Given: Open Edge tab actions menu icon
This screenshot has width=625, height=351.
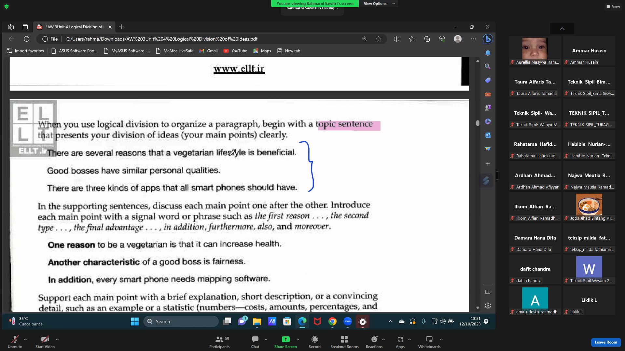Looking at the screenshot, I should pyautogui.click(x=25, y=27).
